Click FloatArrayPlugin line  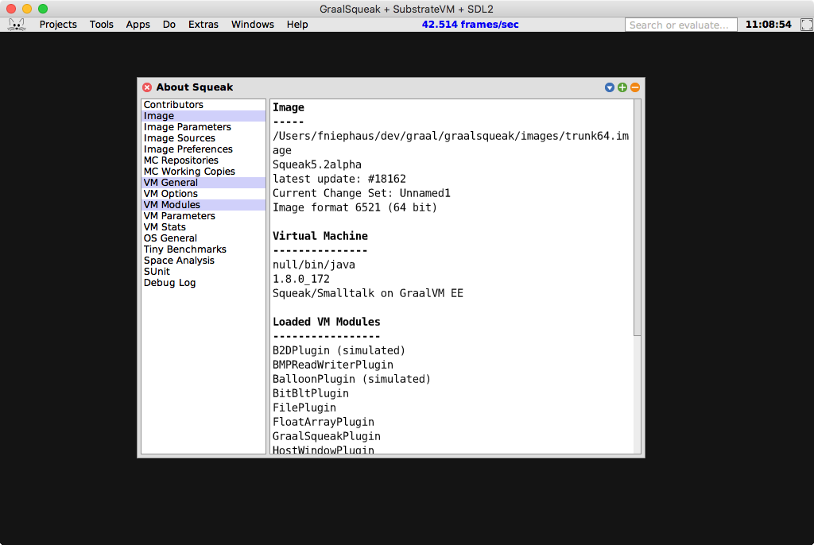[324, 422]
